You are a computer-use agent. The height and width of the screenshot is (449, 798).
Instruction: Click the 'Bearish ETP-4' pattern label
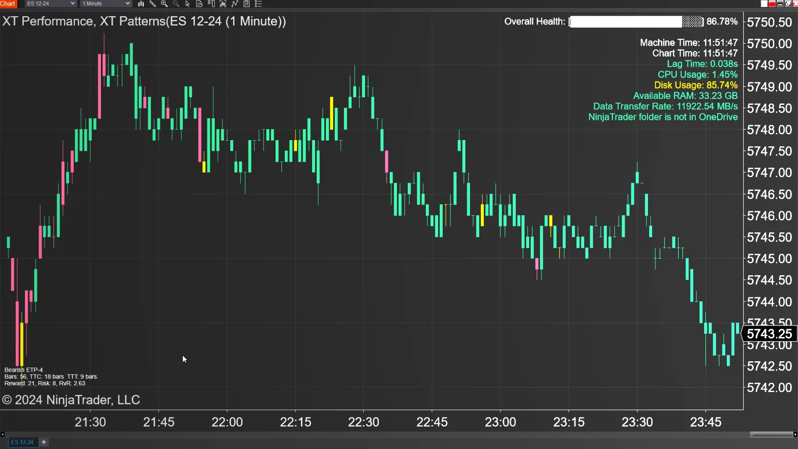pos(23,370)
